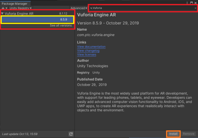Click the Install button
The width and height of the screenshot is (198, 138).
[x=173, y=134]
